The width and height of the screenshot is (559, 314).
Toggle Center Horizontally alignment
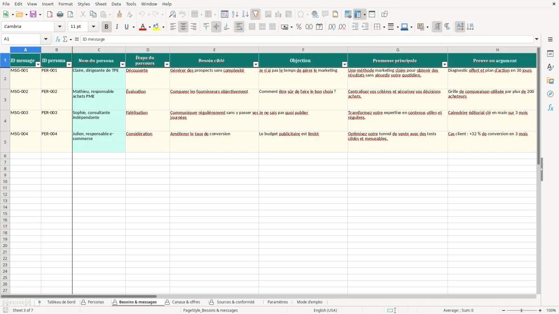(x=183, y=27)
